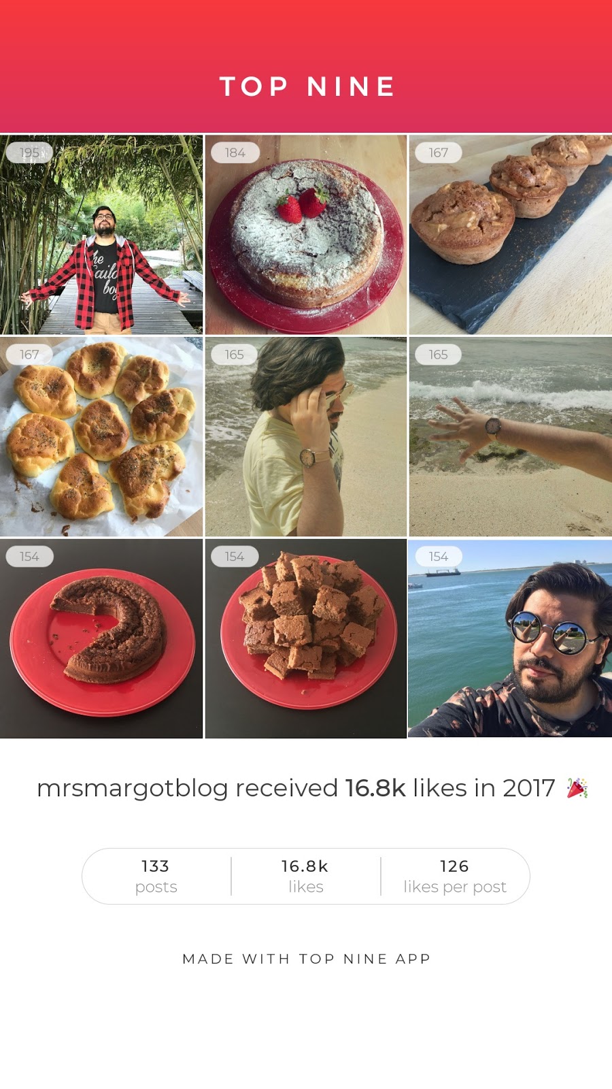Viewport: 612px width, 1089px height.
Task: Open the outstretched arm with watch photo
Action: click(x=511, y=437)
